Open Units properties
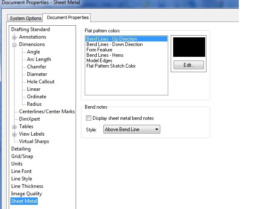 pos(17,164)
